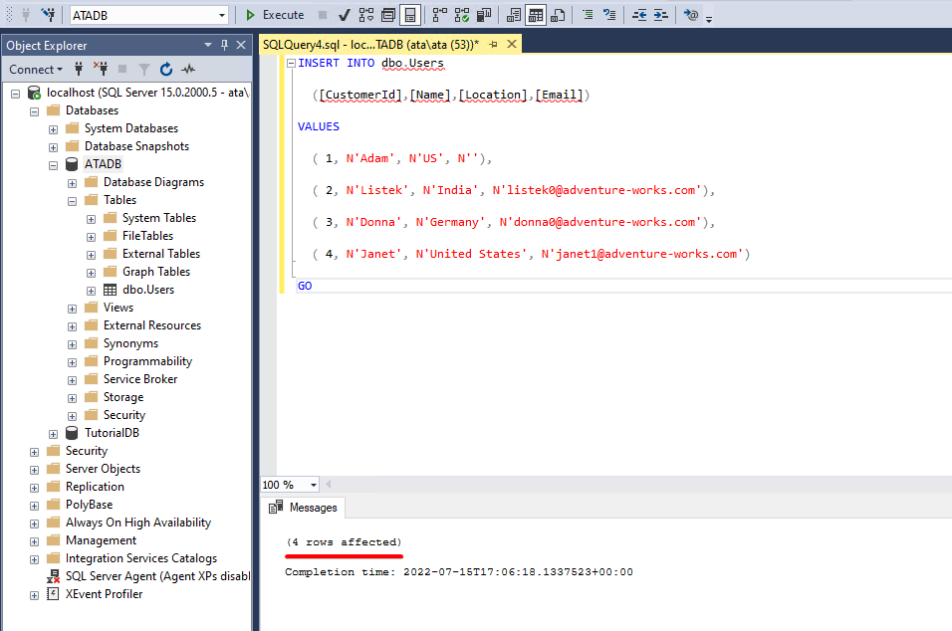
Task: Select the Database Diagrams tree item
Action: pos(153,182)
